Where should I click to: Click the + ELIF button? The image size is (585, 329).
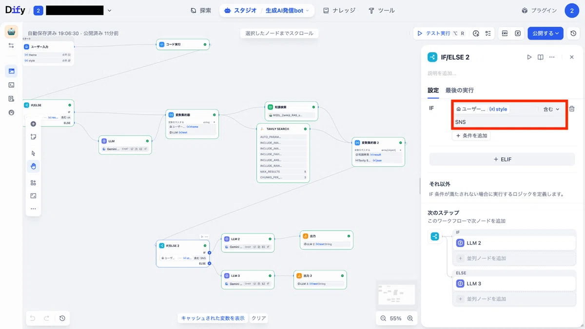pyautogui.click(x=502, y=159)
